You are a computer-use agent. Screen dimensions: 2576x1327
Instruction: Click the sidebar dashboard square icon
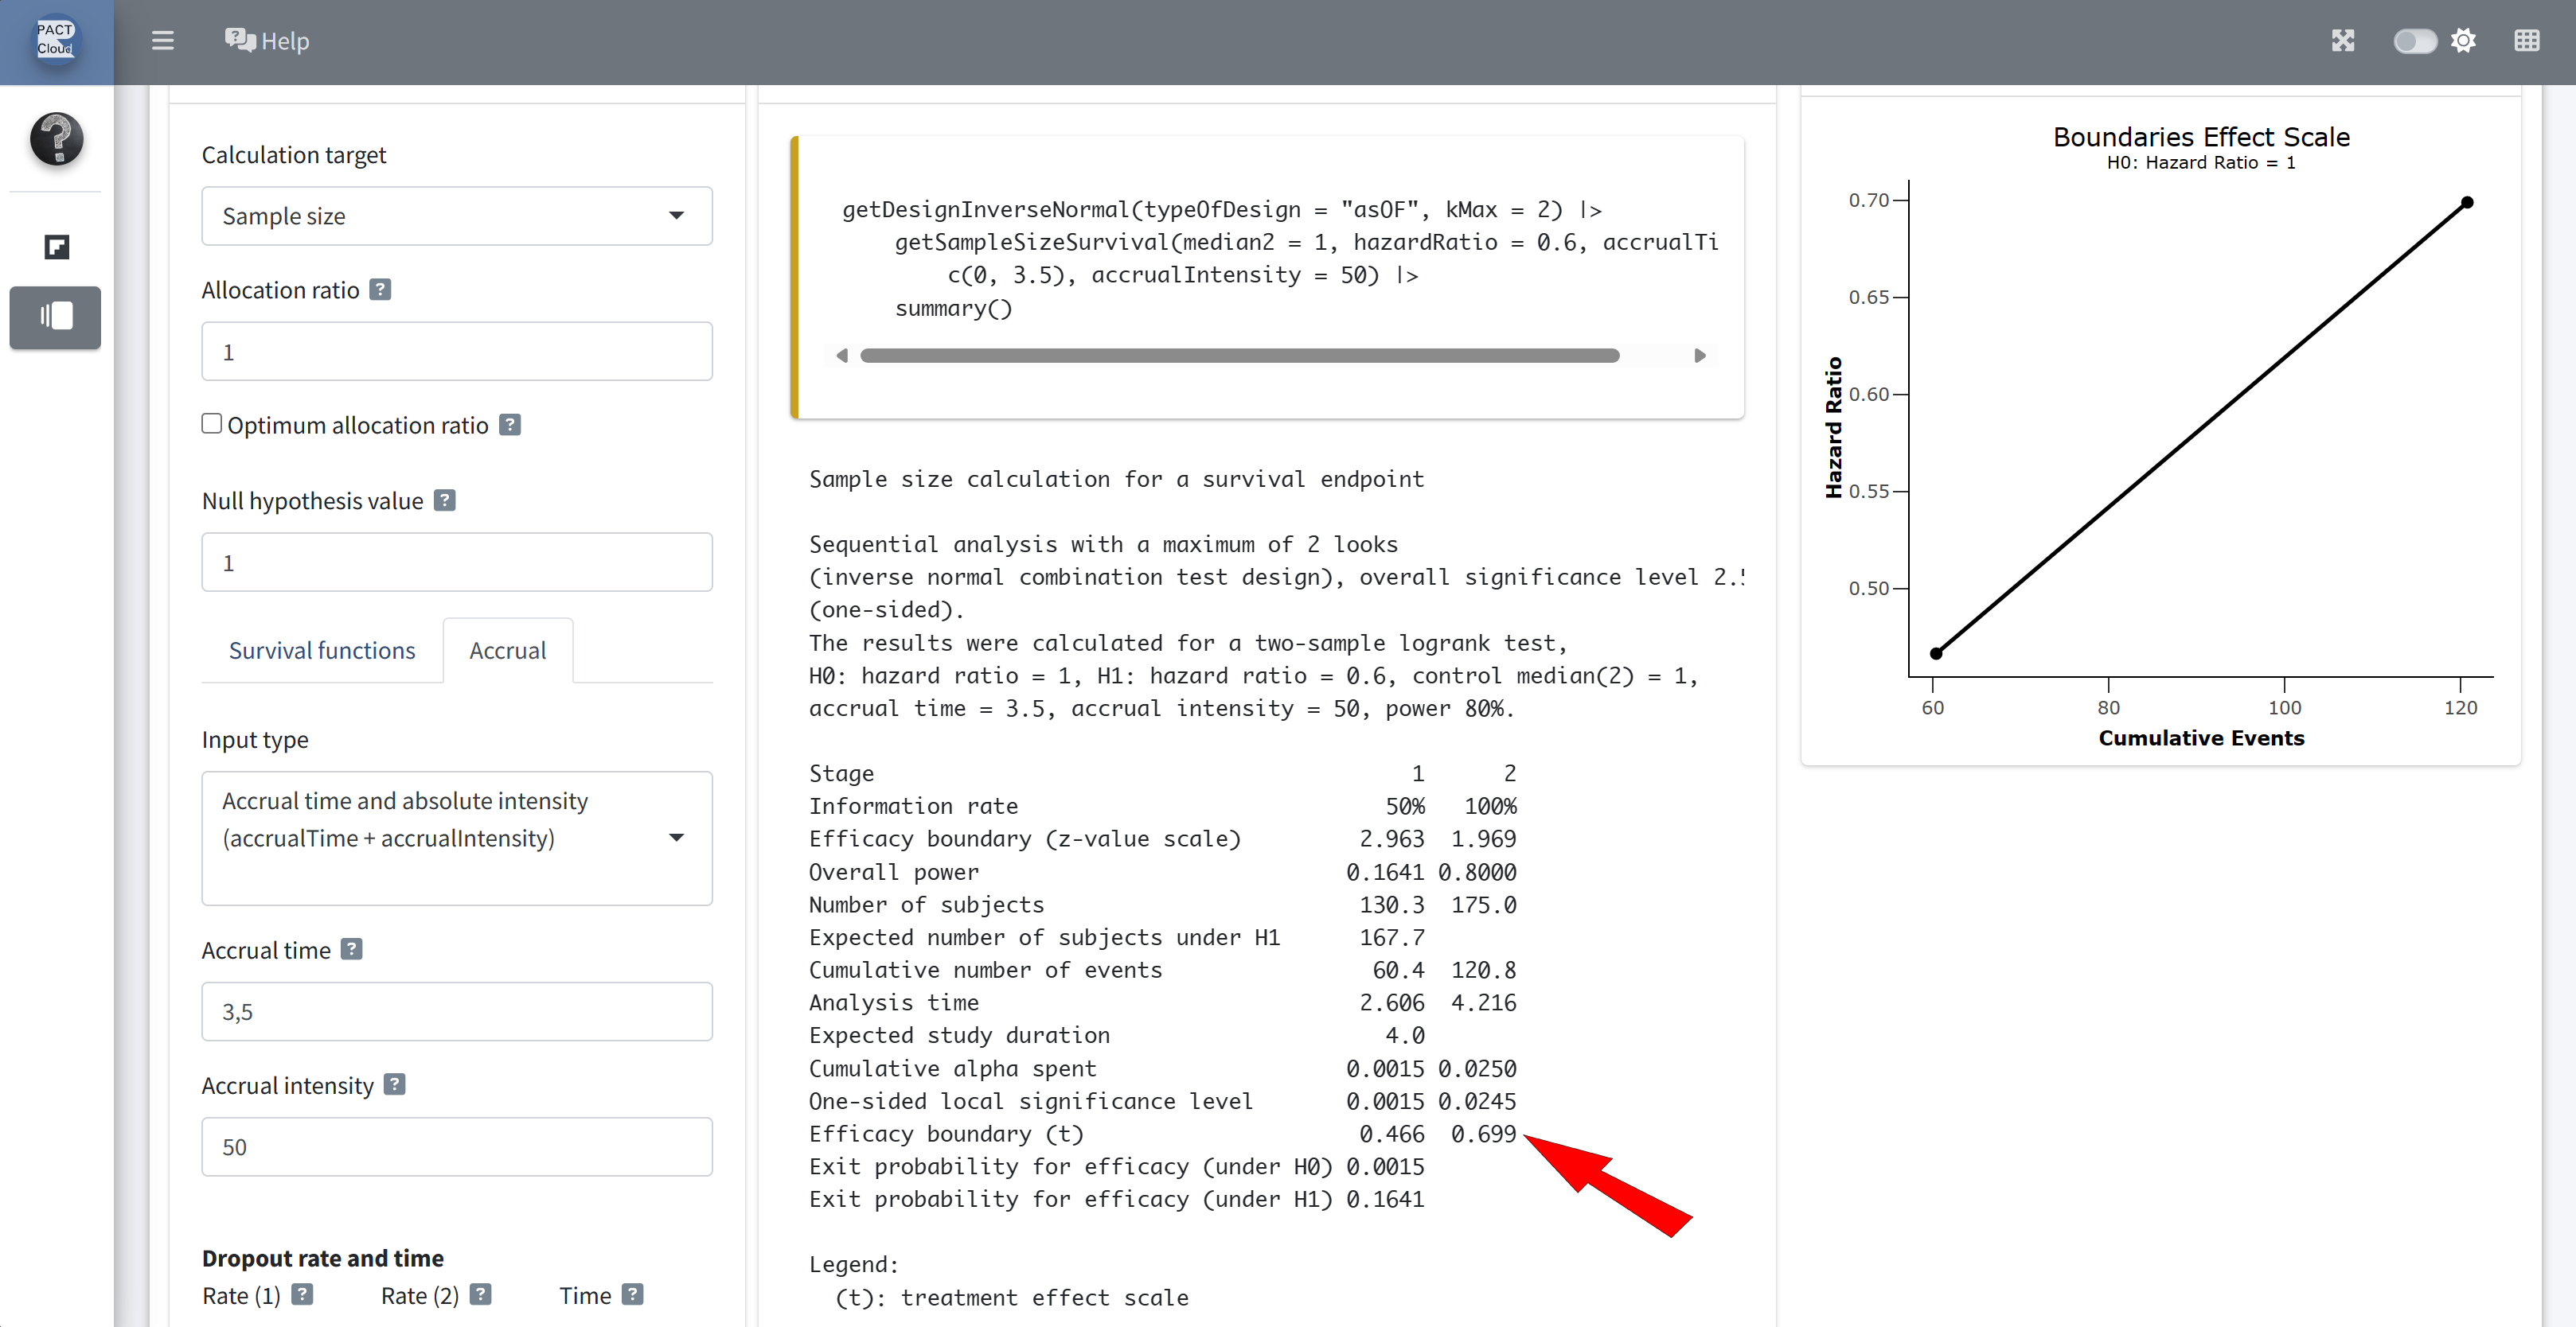pos(56,247)
